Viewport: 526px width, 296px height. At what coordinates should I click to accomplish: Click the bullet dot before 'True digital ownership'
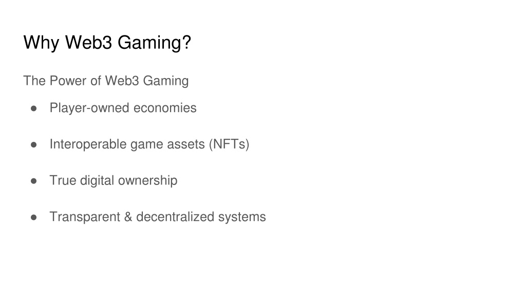33,181
